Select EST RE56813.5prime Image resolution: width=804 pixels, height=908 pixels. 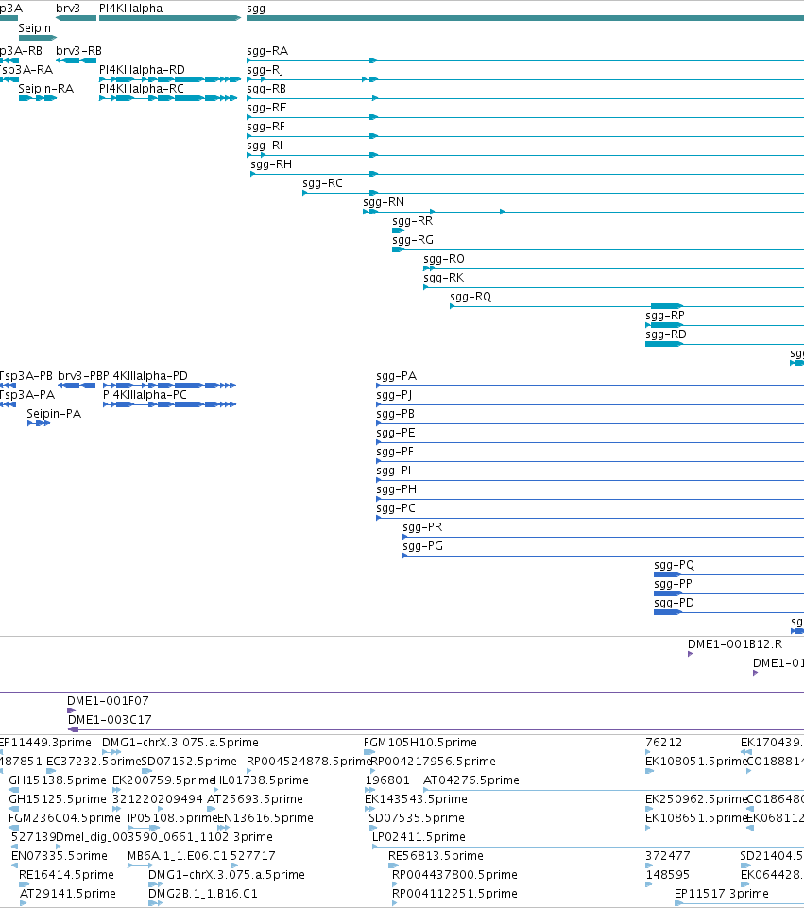394,865
